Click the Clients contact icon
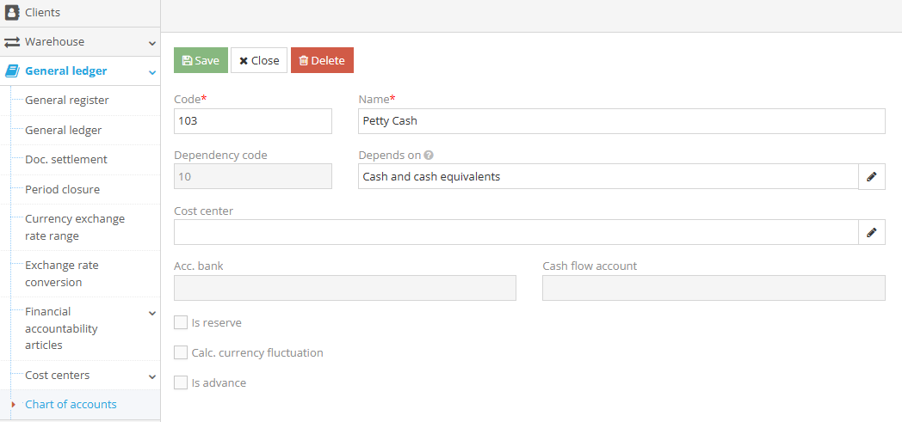The image size is (902, 422). click(x=12, y=12)
